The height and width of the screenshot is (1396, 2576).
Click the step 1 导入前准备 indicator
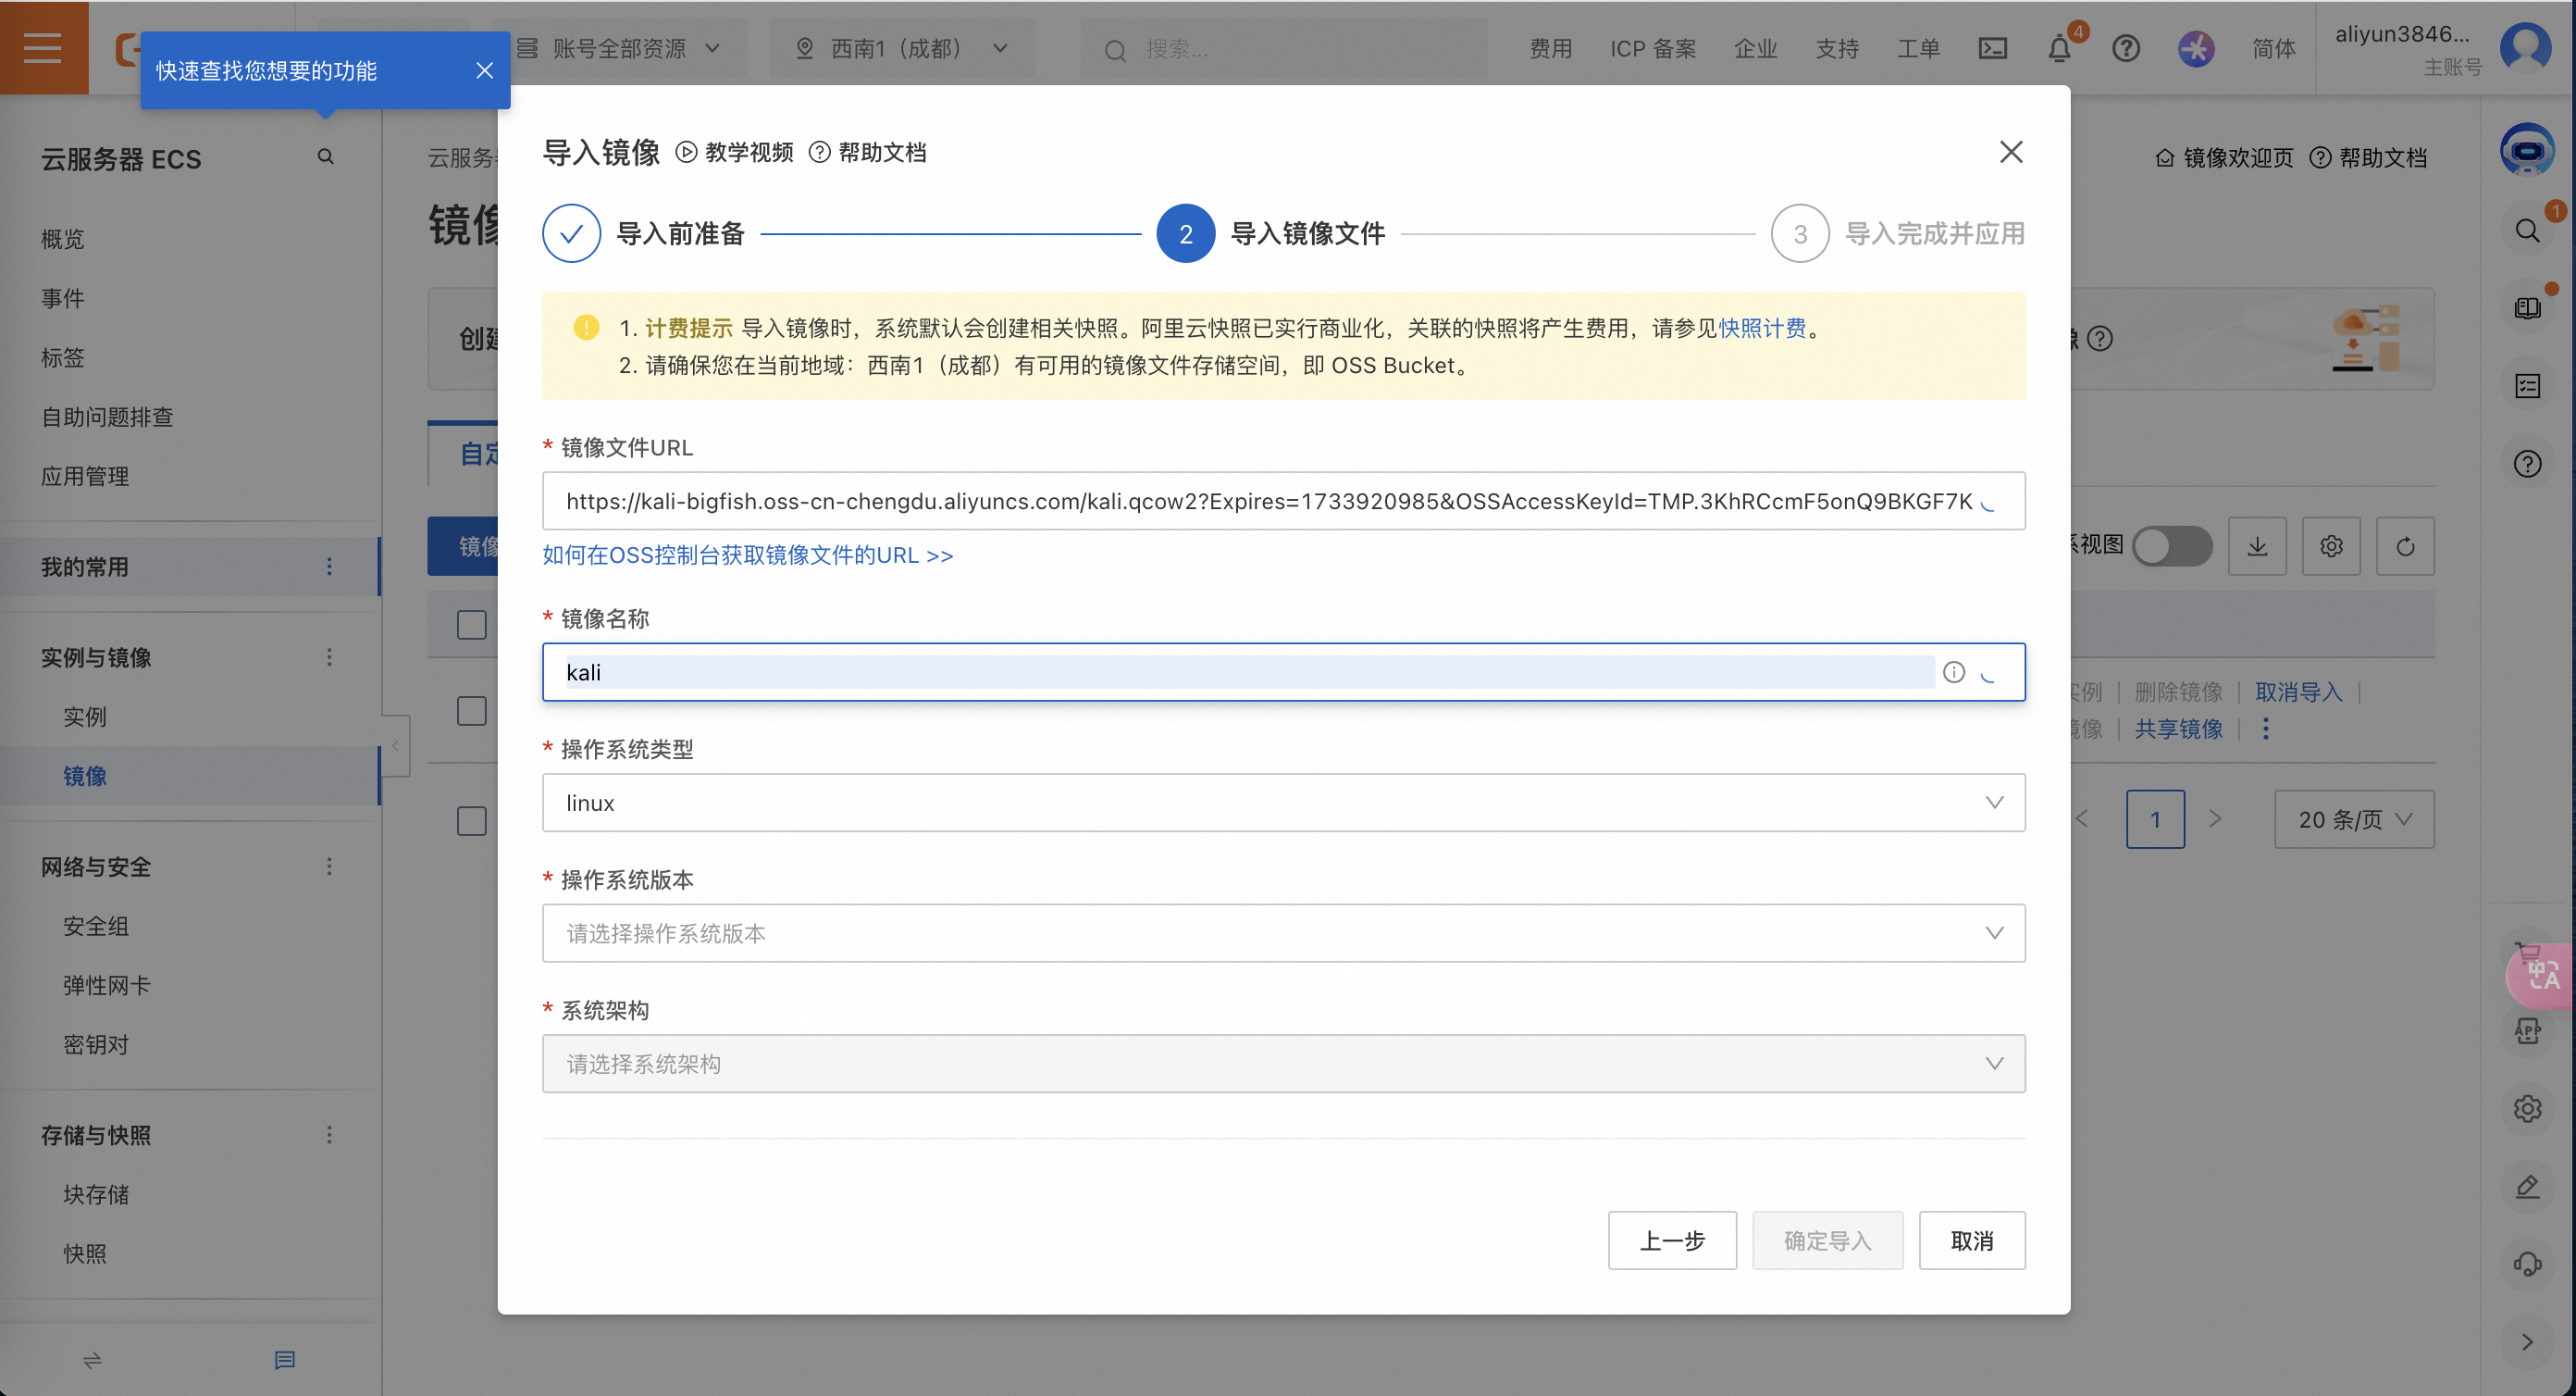pos(571,233)
